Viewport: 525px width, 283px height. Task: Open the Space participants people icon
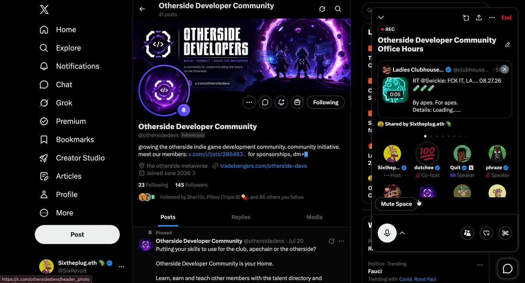467,233
